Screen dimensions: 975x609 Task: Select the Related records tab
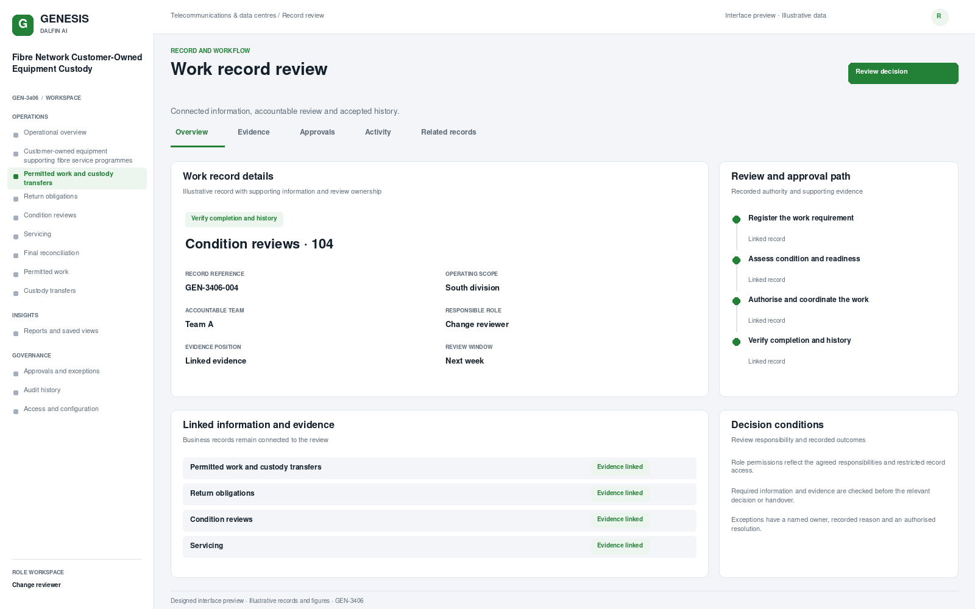[x=448, y=132]
